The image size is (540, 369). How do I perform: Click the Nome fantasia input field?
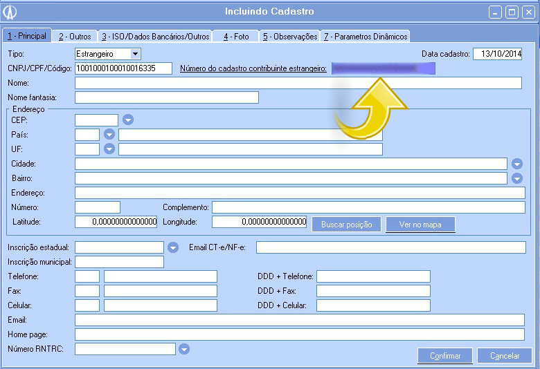pyautogui.click(x=166, y=97)
